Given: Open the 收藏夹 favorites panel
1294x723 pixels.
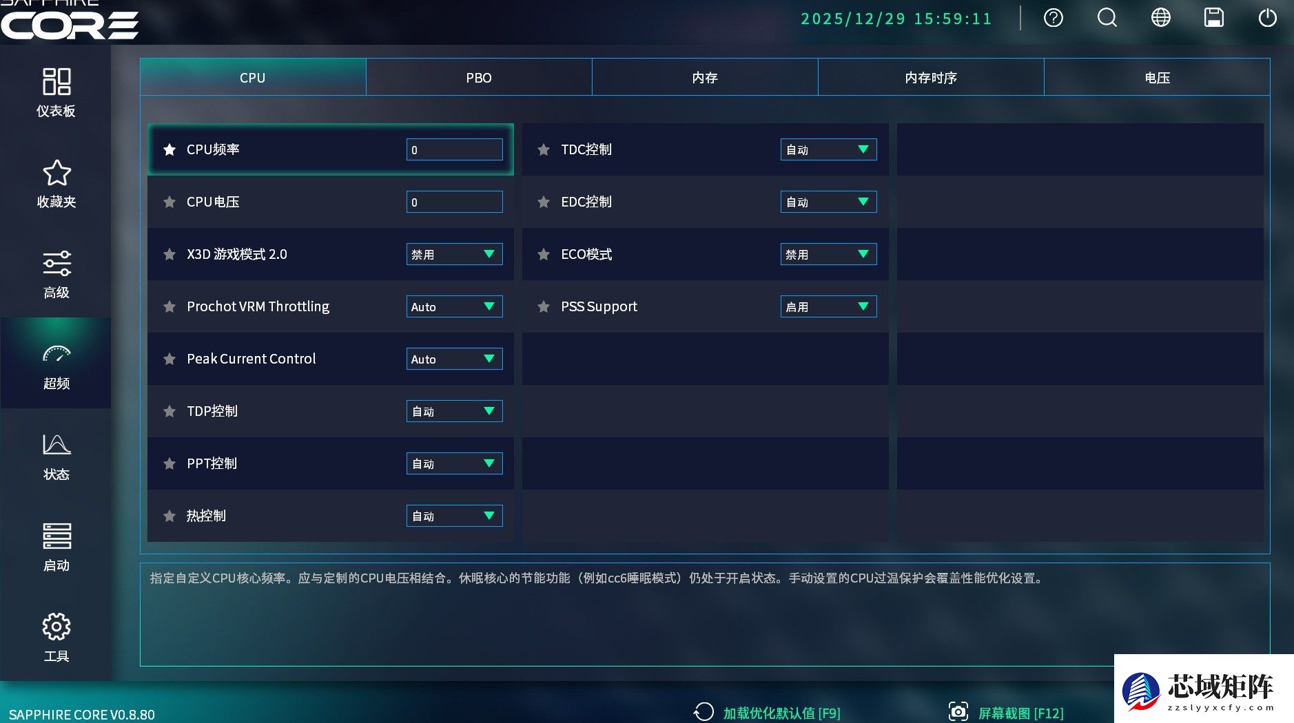Looking at the screenshot, I should pyautogui.click(x=57, y=182).
